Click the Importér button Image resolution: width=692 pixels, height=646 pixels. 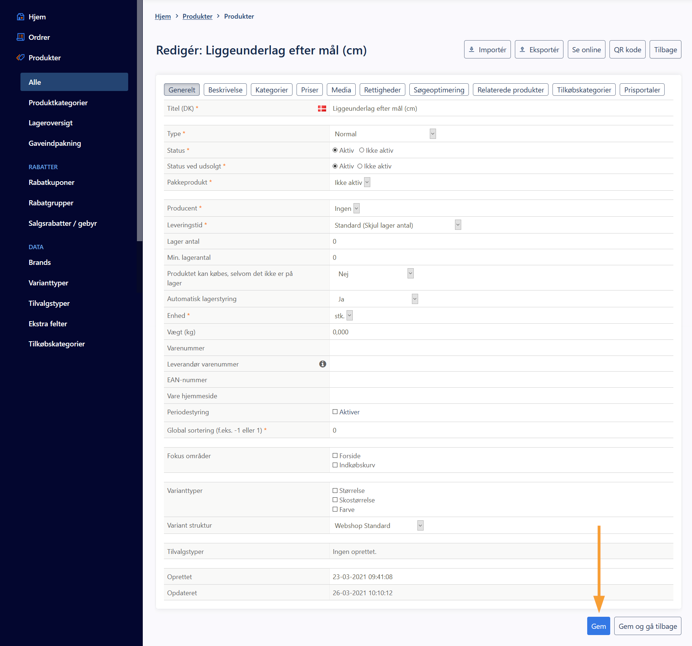coord(487,49)
